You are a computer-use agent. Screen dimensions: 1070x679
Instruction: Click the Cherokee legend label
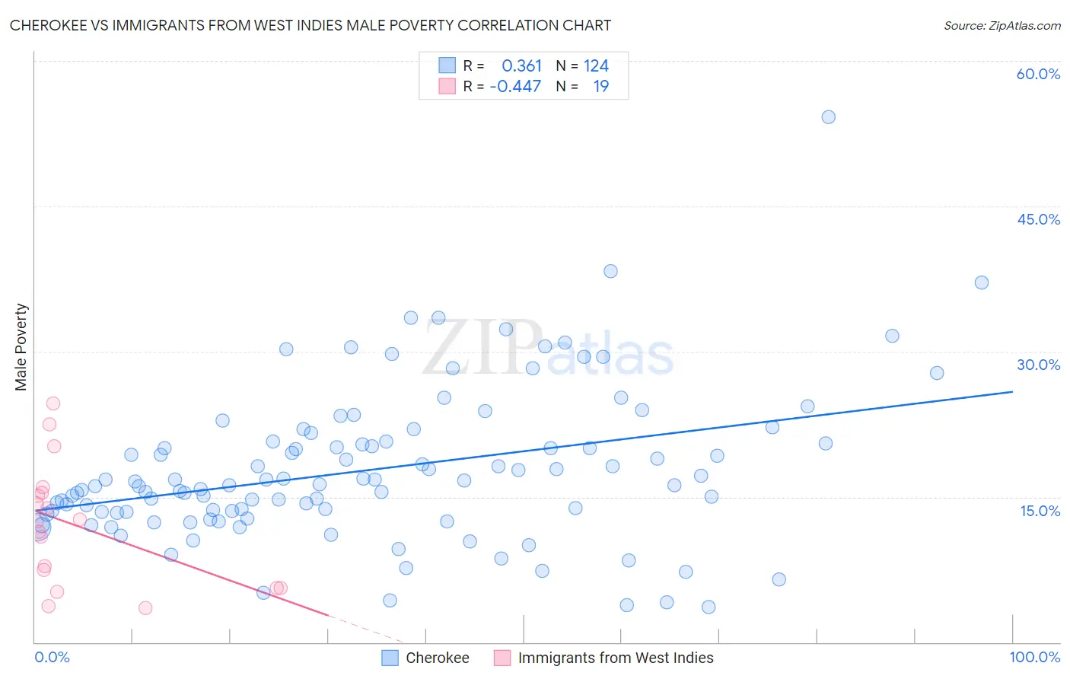point(438,658)
